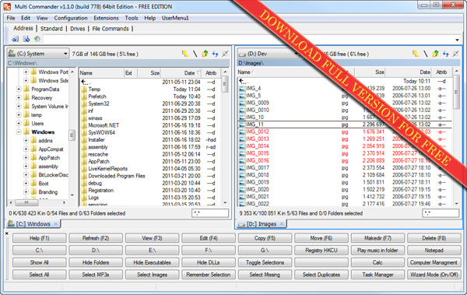Switch to File Commands toolbar tab
The width and height of the screenshot is (467, 295).
pyautogui.click(x=111, y=29)
